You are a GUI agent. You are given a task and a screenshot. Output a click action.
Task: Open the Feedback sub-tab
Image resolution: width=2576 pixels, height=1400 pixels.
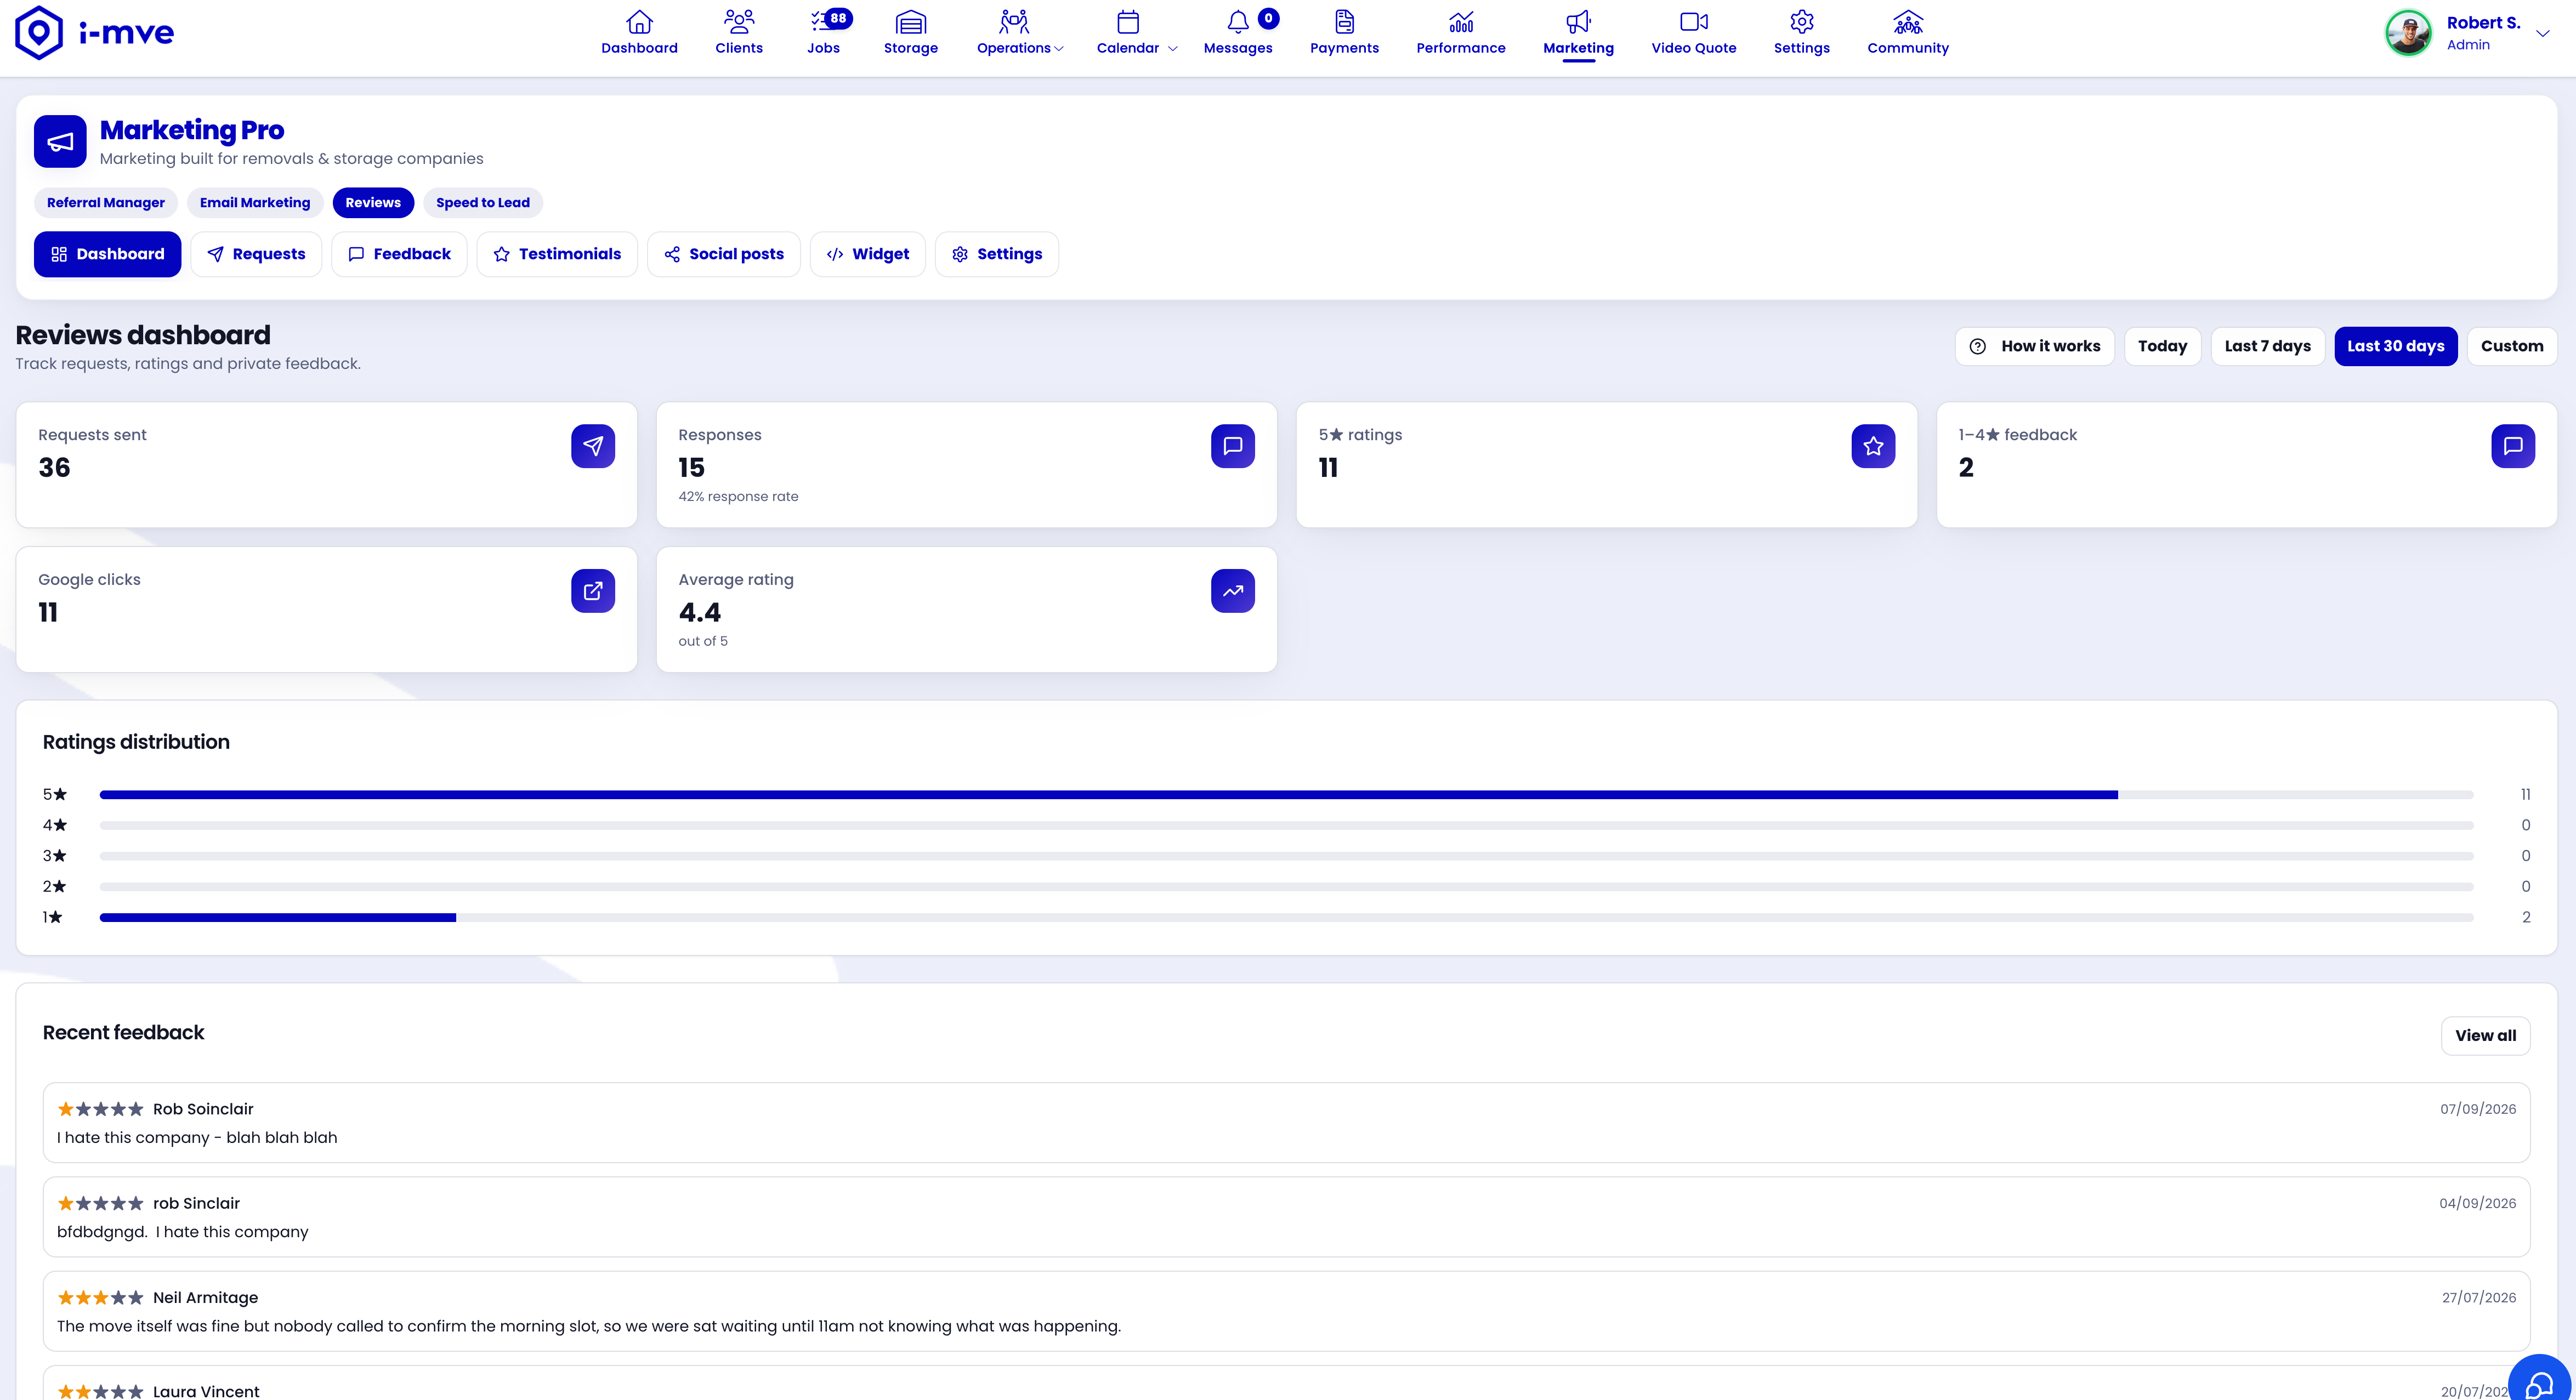(x=399, y=254)
